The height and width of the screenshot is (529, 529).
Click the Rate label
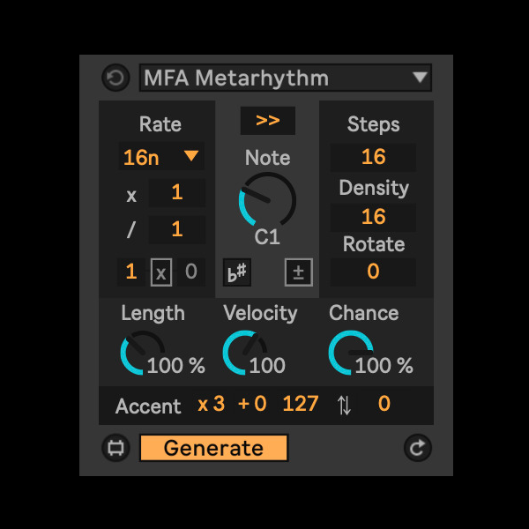pyautogui.click(x=160, y=124)
